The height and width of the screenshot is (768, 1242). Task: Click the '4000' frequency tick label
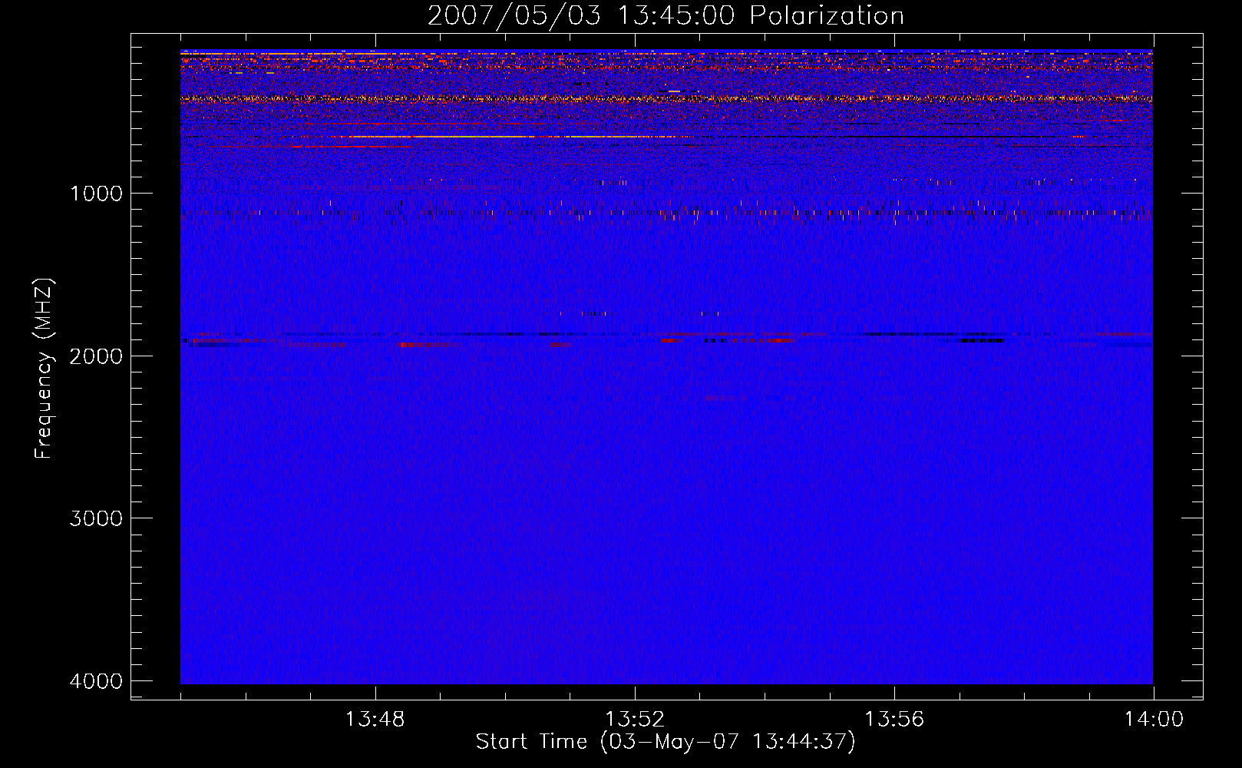click(96, 681)
